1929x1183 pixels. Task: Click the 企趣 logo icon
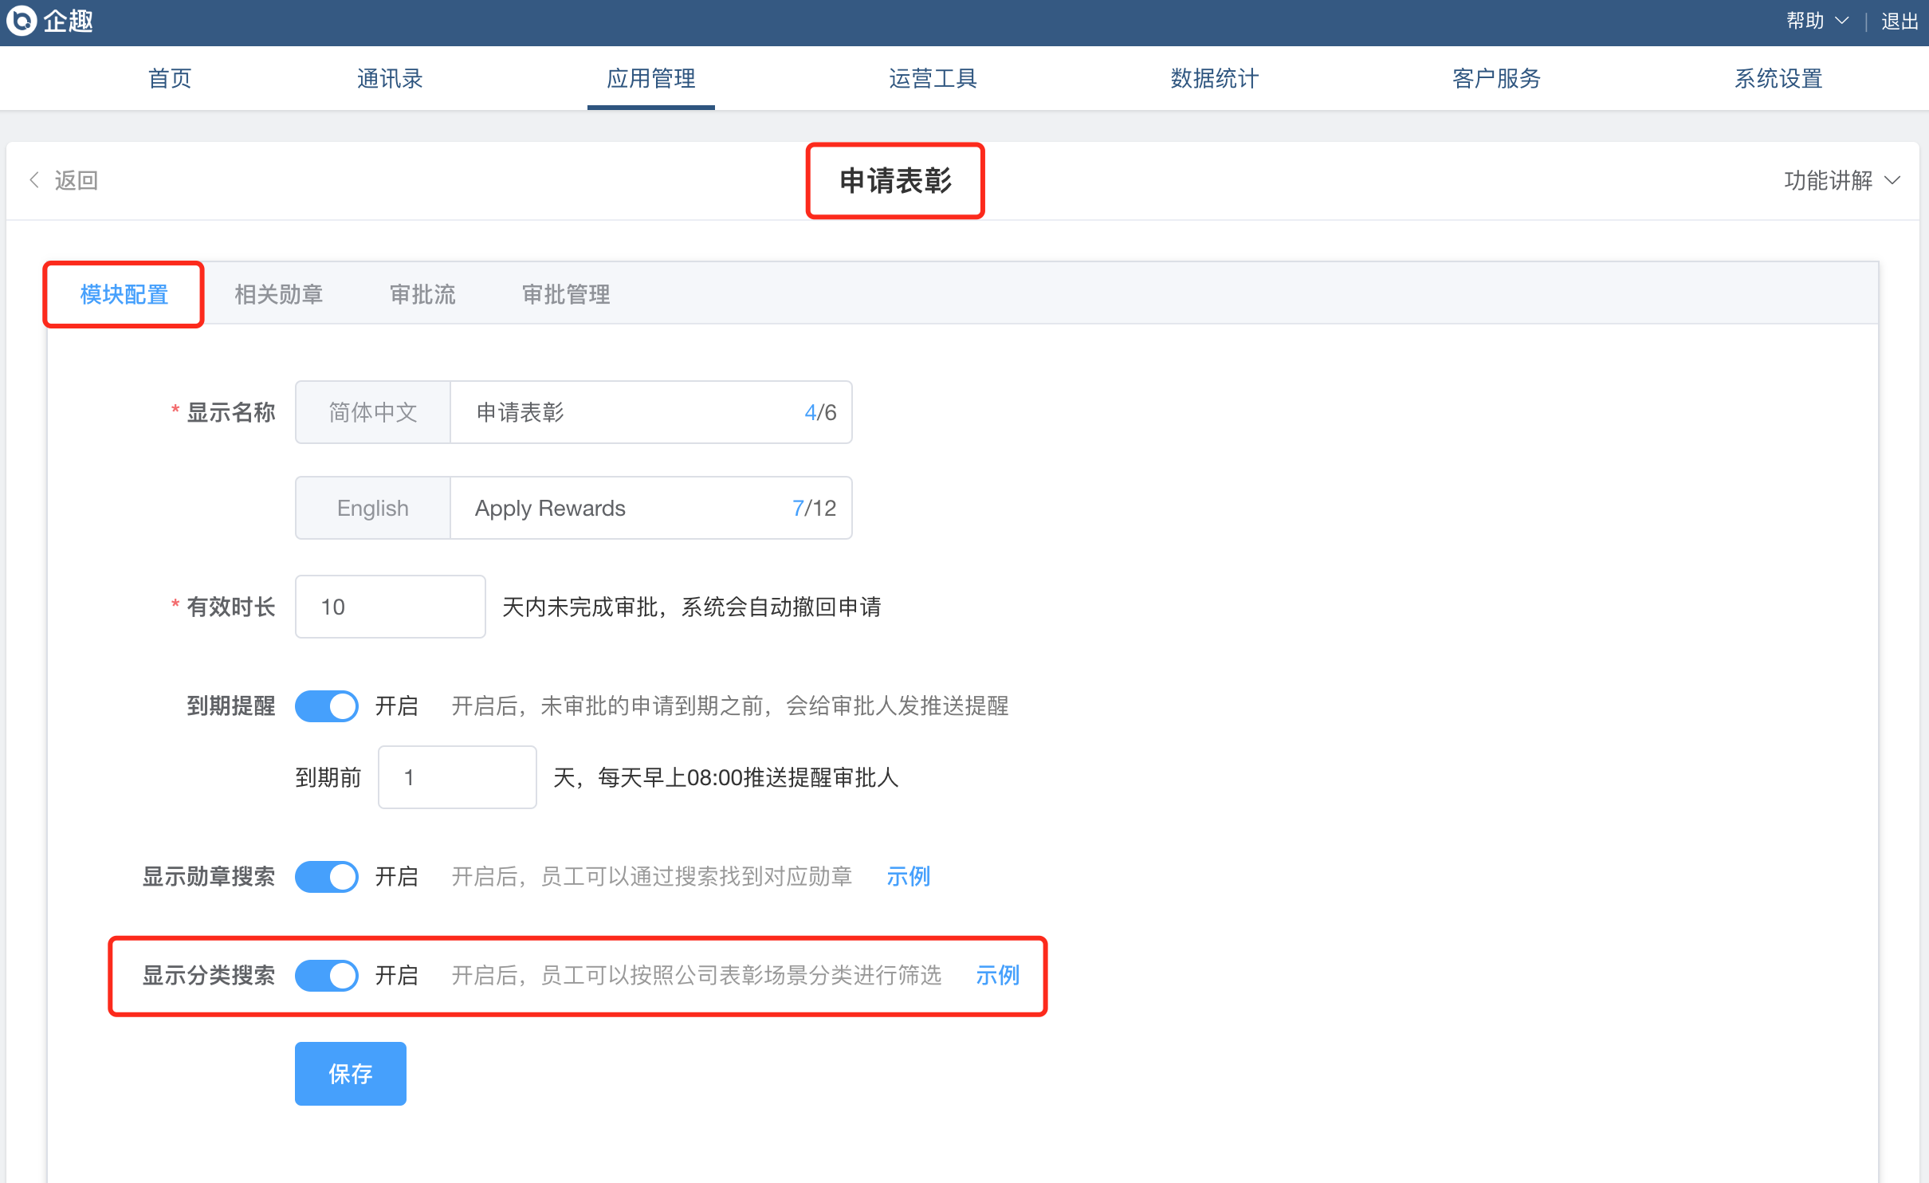[22, 21]
